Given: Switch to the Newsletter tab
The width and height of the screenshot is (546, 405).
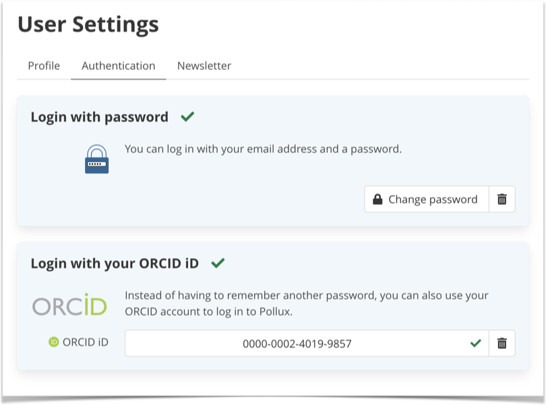Looking at the screenshot, I should tap(204, 66).
